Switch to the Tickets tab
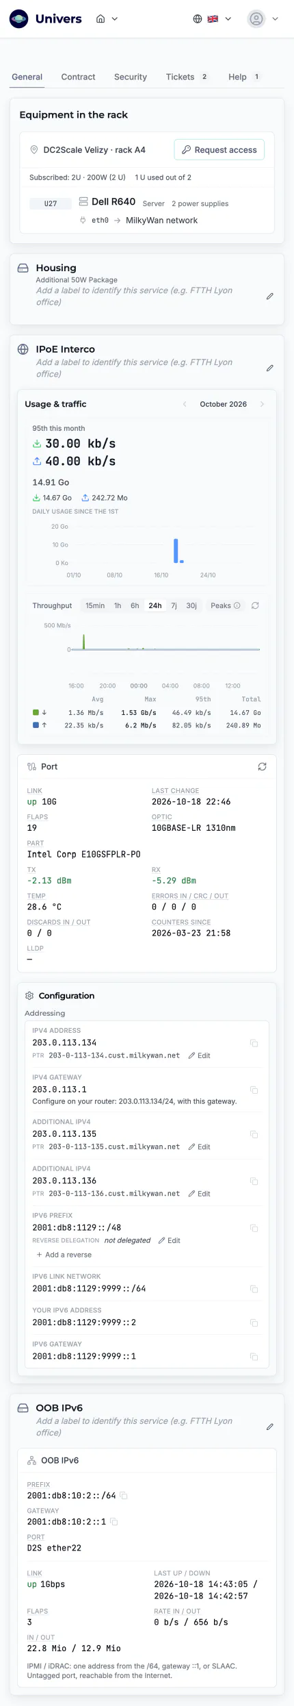 tap(187, 77)
